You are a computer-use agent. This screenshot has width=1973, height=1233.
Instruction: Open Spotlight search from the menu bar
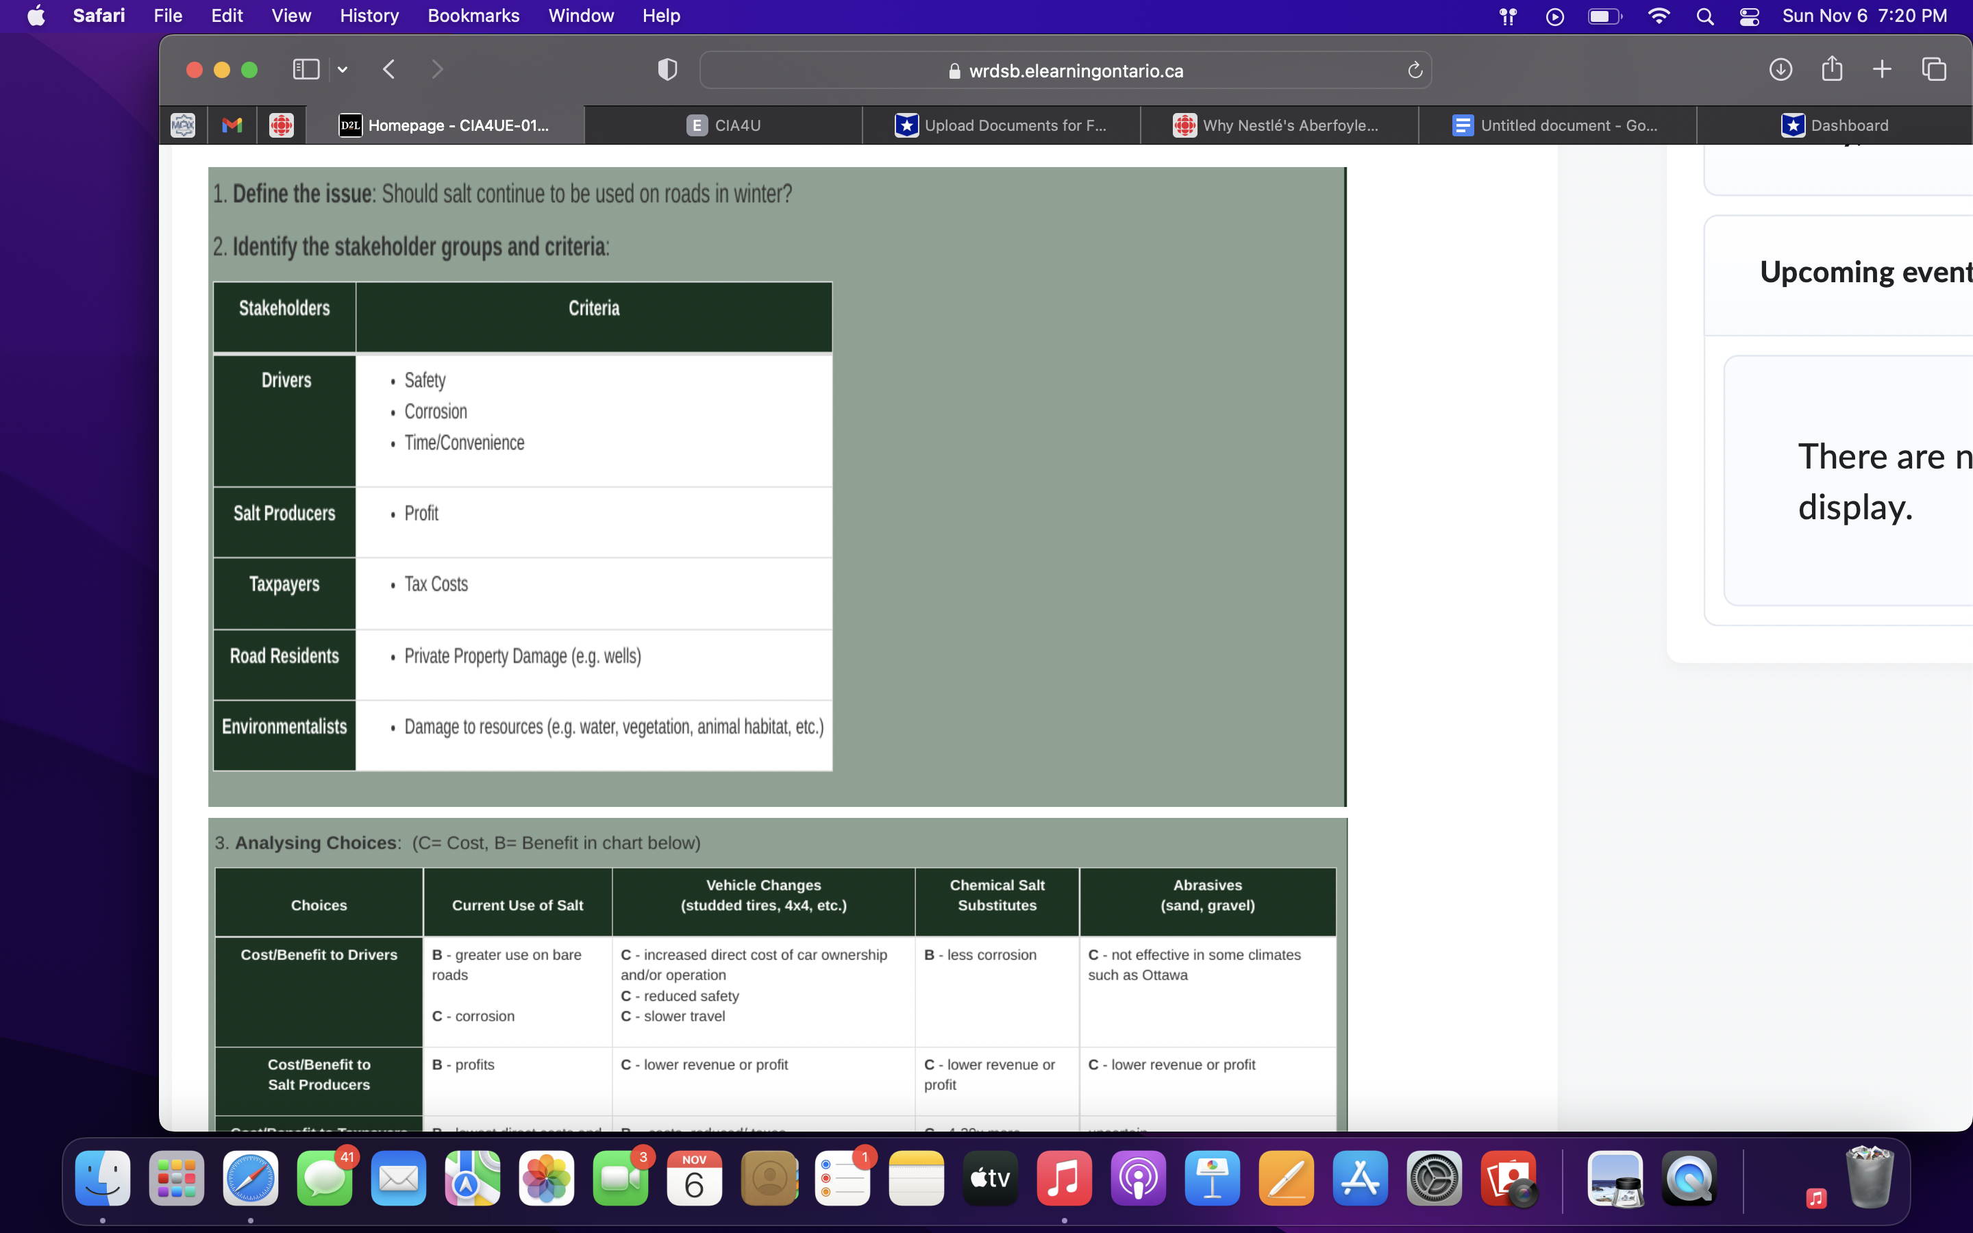[1706, 16]
